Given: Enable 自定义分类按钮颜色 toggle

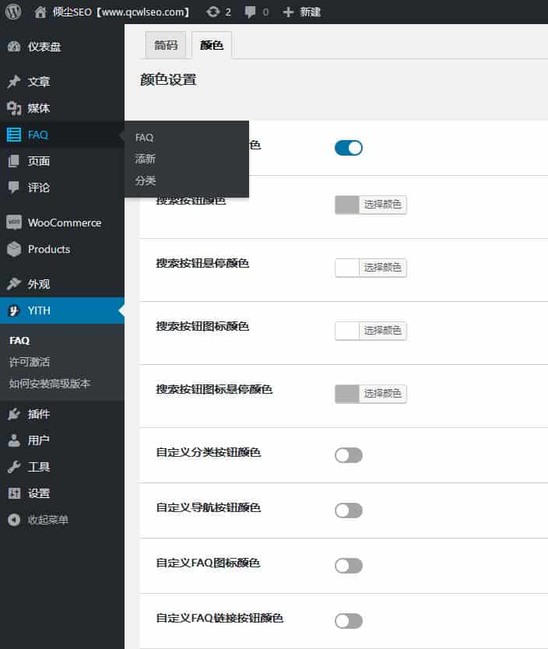Looking at the screenshot, I should [349, 455].
